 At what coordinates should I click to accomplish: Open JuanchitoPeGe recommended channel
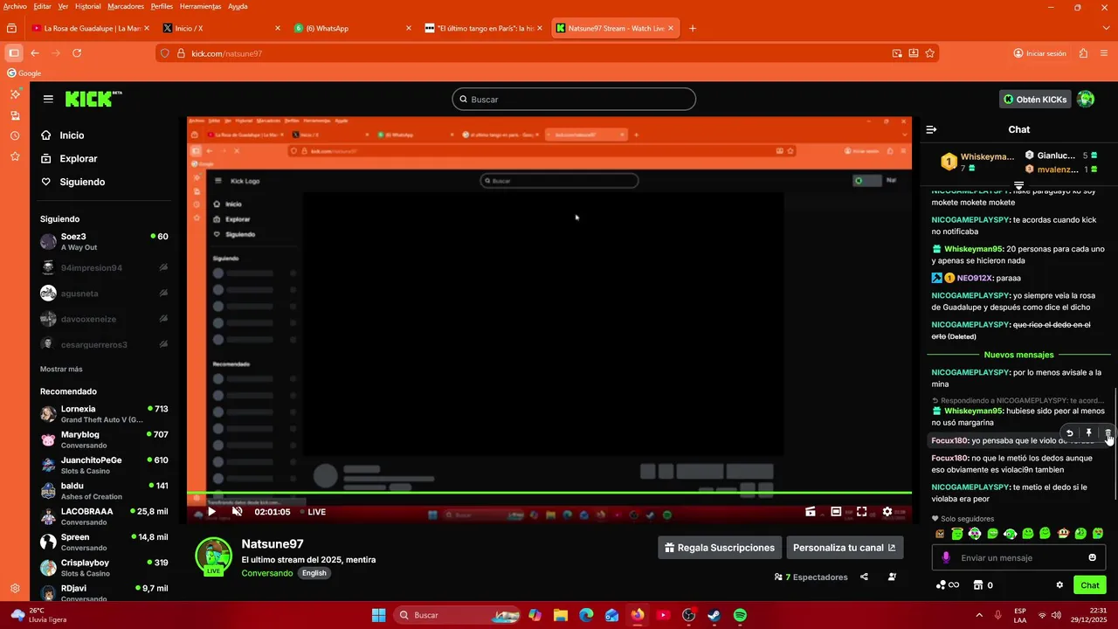tap(104, 466)
